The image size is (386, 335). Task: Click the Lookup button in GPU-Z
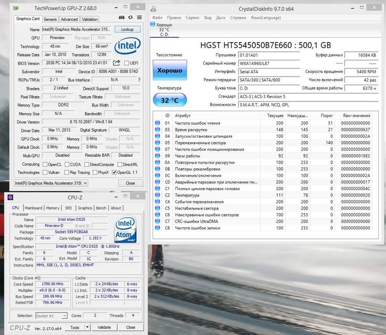coord(127,29)
